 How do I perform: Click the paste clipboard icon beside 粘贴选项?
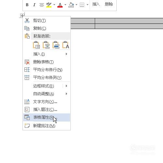pyautogui.click(x=27, y=36)
